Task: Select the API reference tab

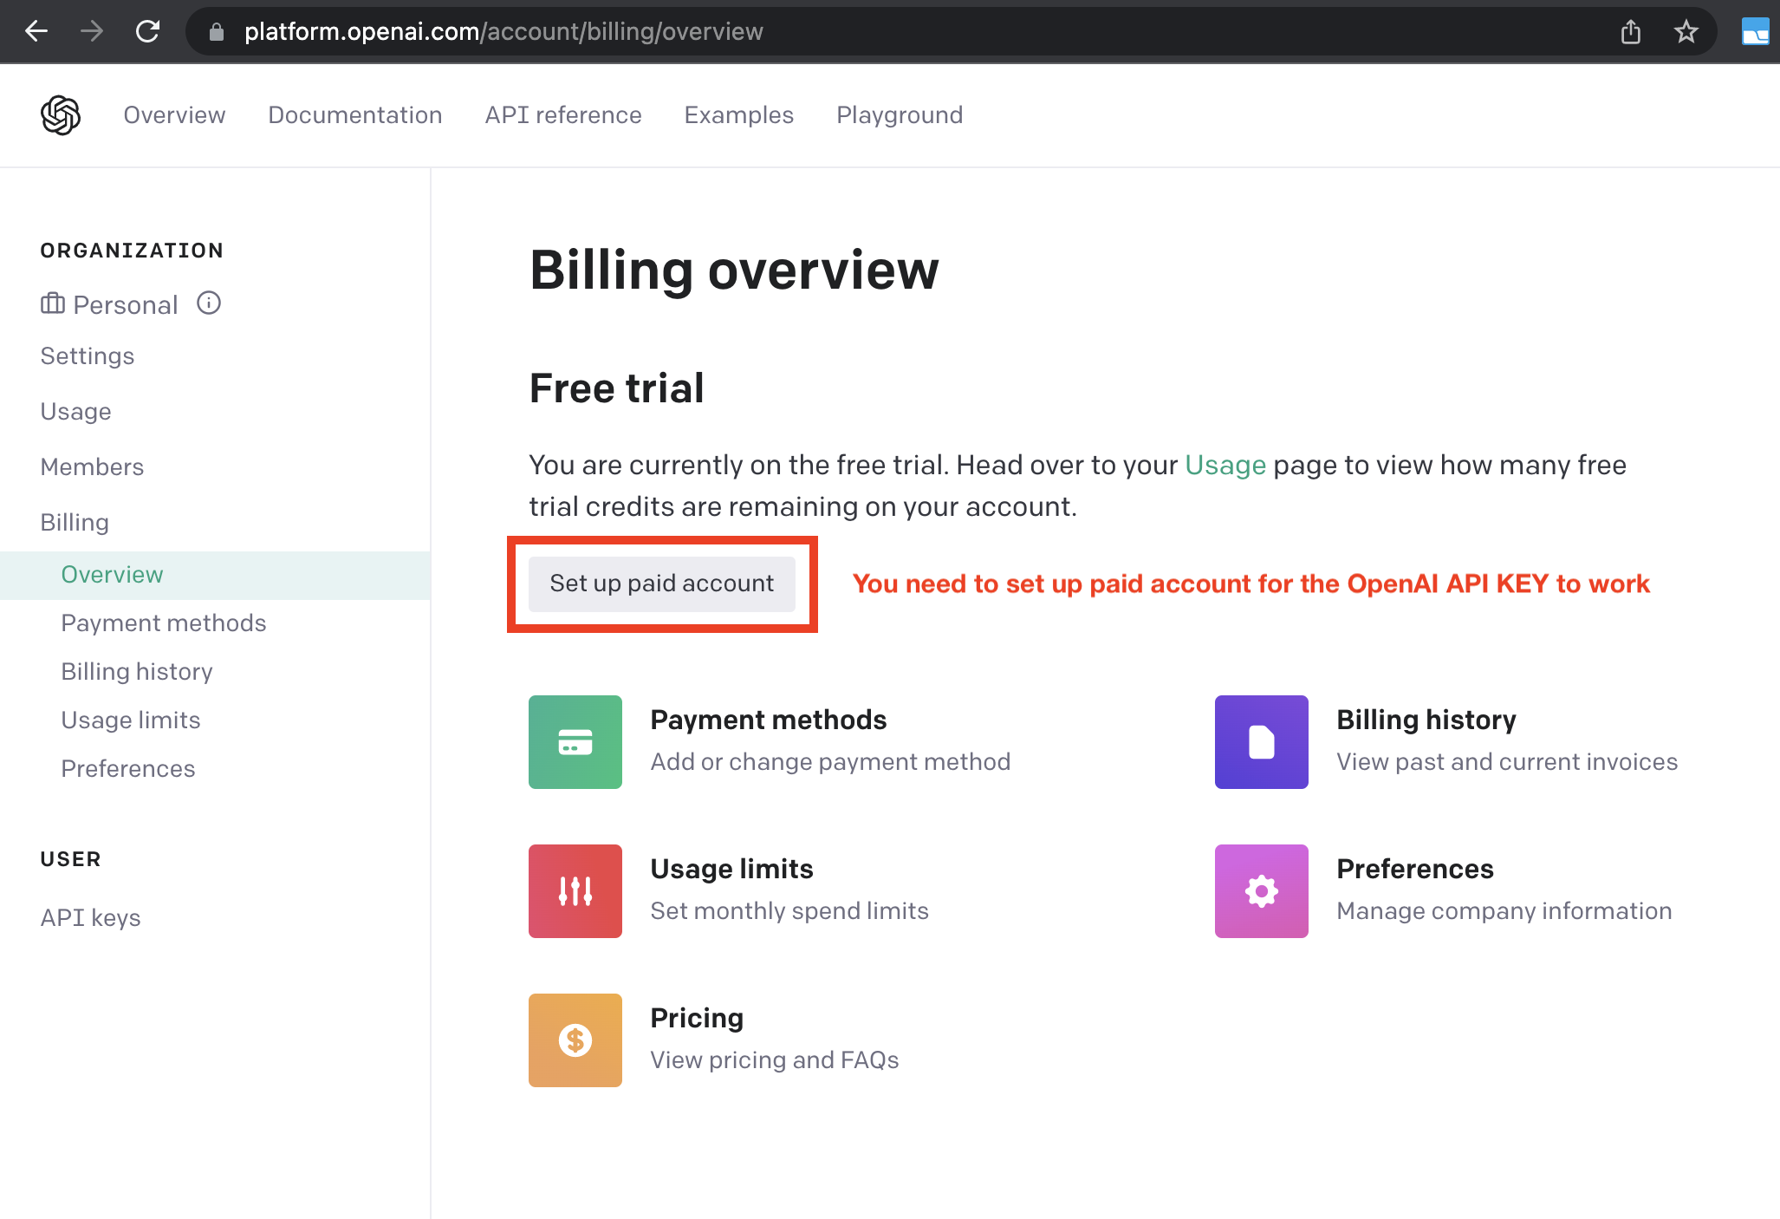Action: pos(562,115)
